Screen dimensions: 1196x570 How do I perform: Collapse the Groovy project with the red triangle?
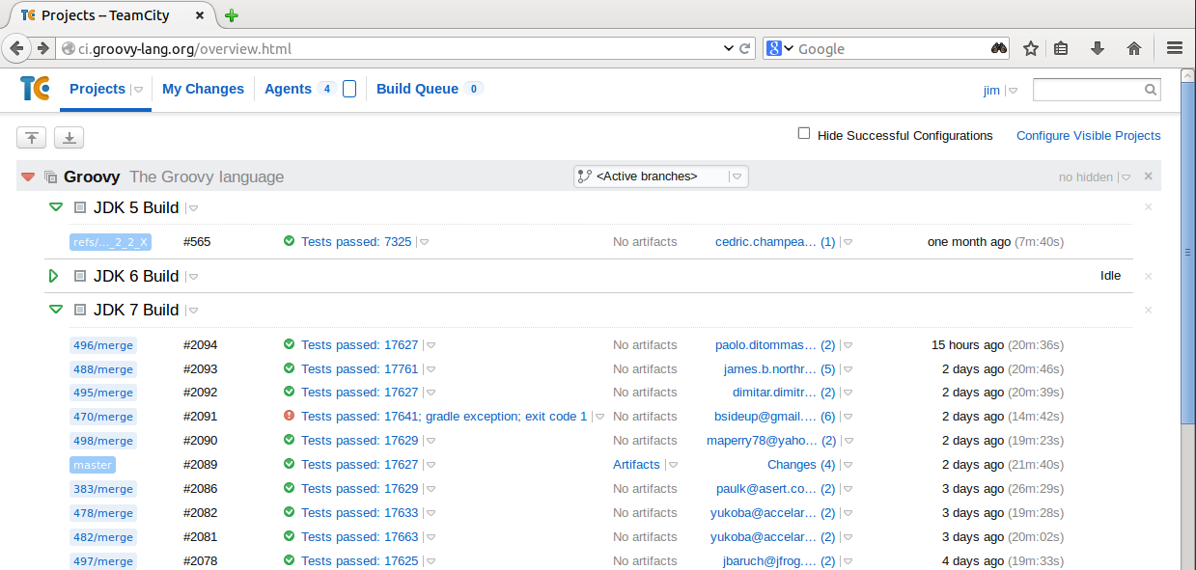click(28, 176)
